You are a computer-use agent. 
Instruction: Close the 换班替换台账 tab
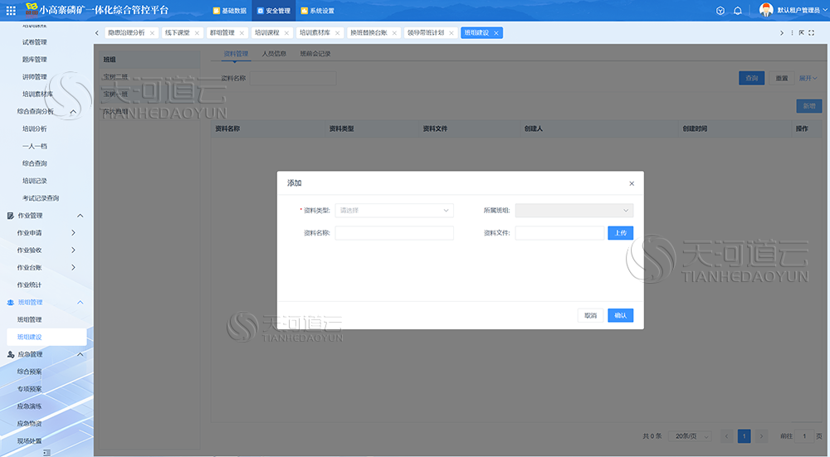coord(394,33)
